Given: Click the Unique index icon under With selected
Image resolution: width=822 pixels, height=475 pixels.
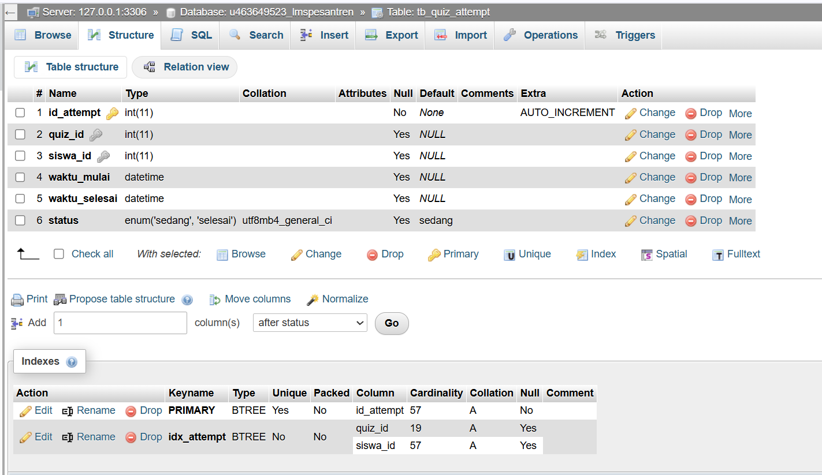Looking at the screenshot, I should click(x=509, y=255).
